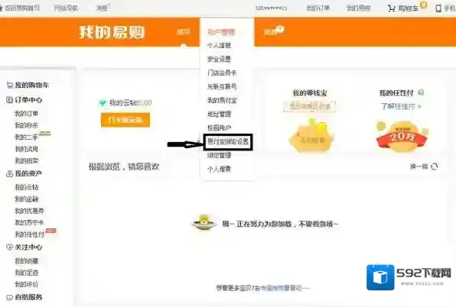Click the 手机 phone icon at top right

coord(438,8)
